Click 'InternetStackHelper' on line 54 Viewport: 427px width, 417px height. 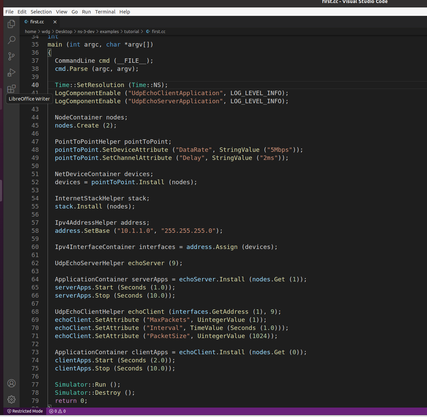(90, 198)
